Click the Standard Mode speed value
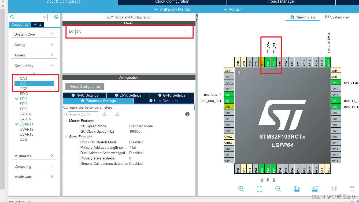The height and width of the screenshot is (202, 359). 141,126
